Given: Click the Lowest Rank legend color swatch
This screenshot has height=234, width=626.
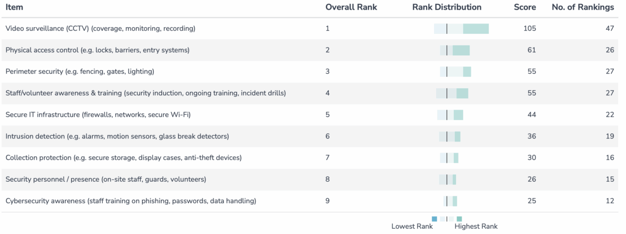Looking at the screenshot, I should pos(434,219).
